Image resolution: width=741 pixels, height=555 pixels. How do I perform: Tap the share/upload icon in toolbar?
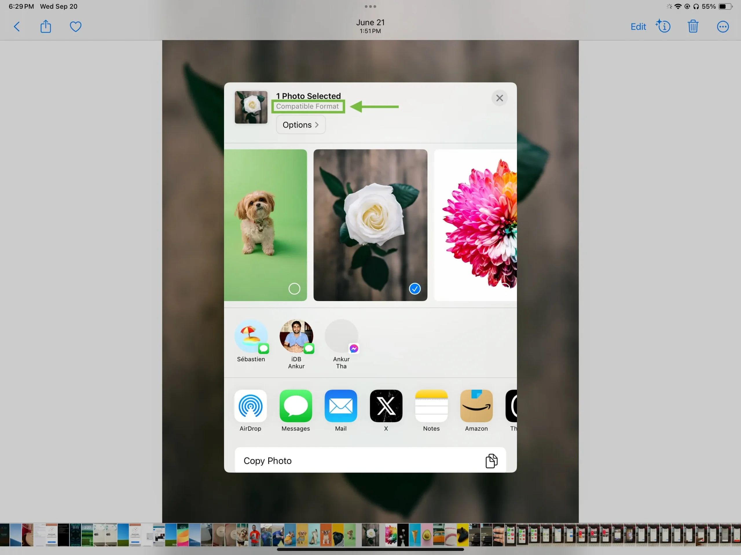click(45, 26)
